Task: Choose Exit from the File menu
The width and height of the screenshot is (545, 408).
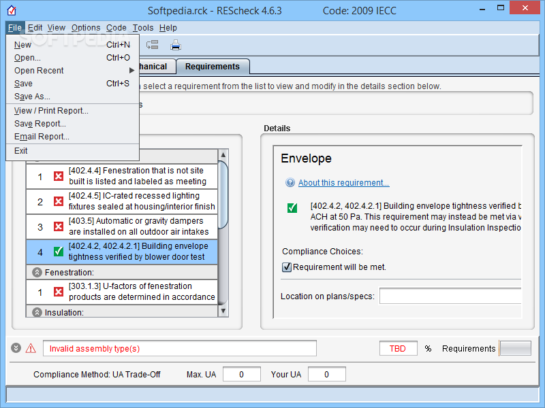Action: click(72, 151)
